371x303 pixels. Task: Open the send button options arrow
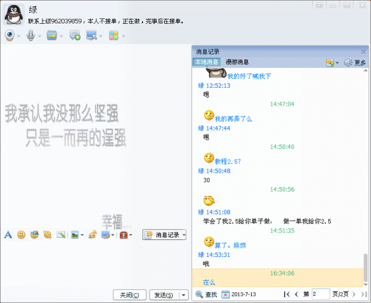[183, 295]
